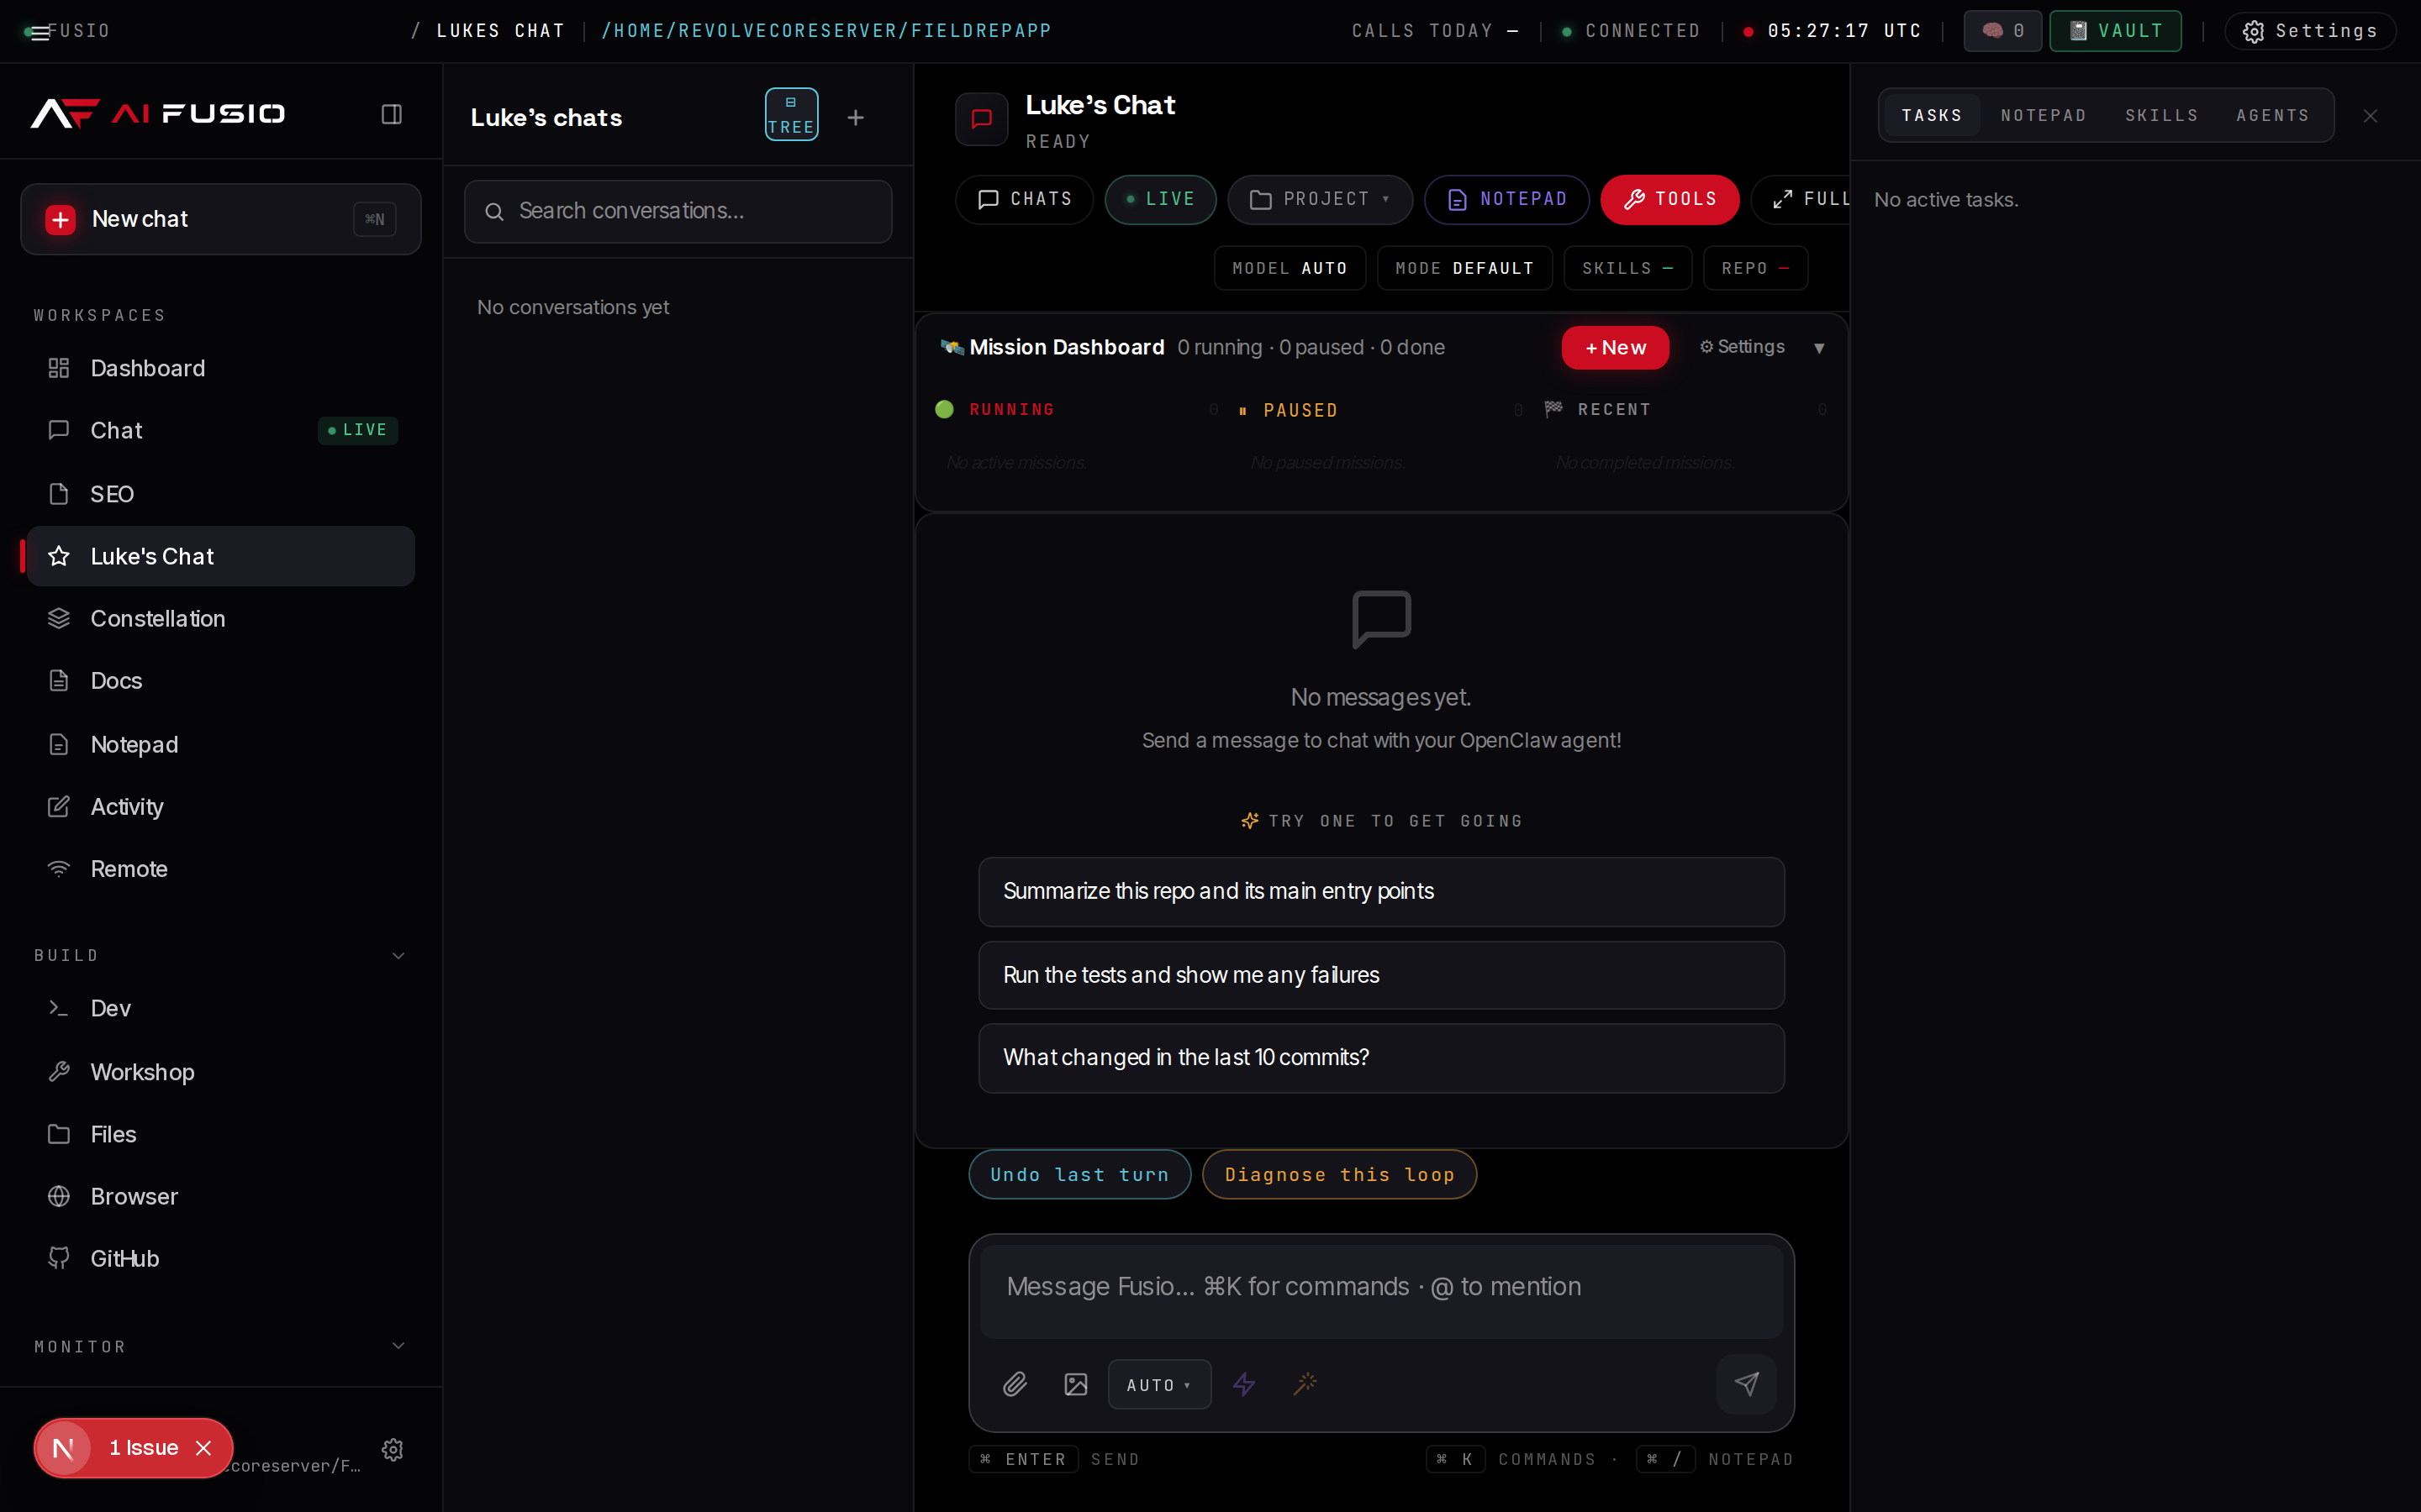Screen dimensions: 2421x1512
Task: Choose Summarize this repo suggestion
Action: pos(1380,892)
